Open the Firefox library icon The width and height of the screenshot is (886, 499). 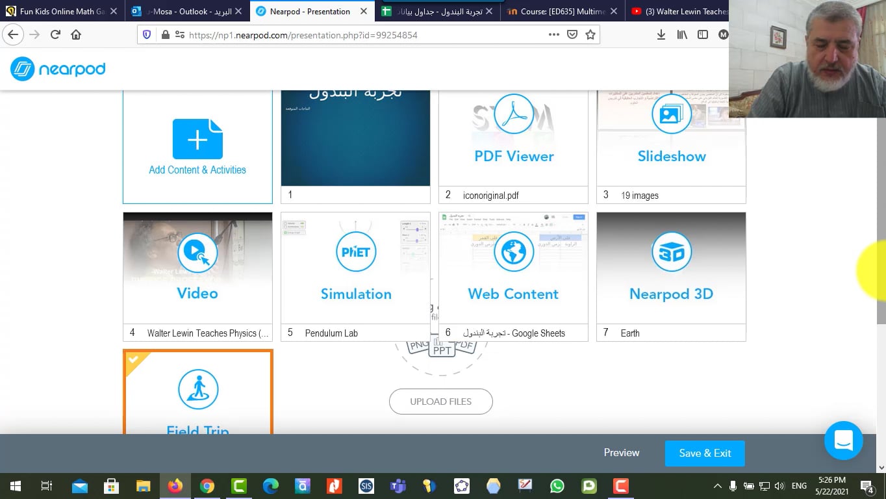pyautogui.click(x=682, y=34)
